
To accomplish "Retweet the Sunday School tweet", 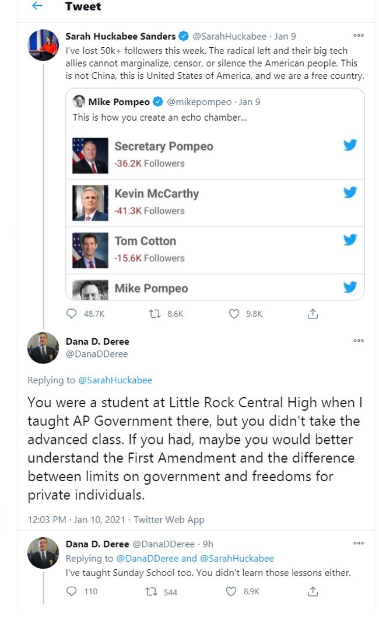I will pos(150,591).
